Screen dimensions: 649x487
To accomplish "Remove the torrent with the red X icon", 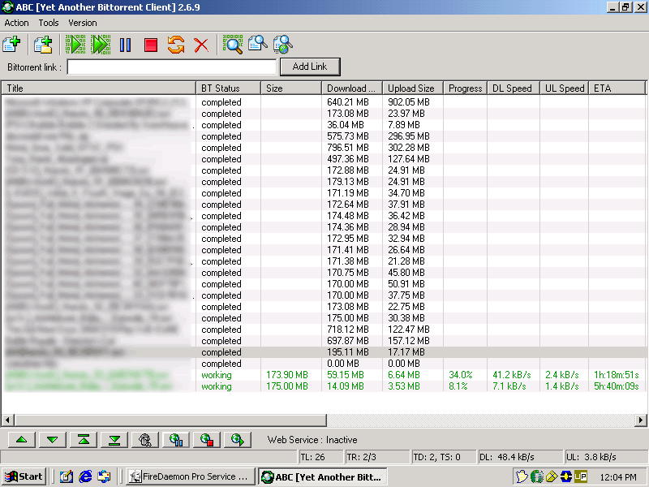I will coord(201,45).
